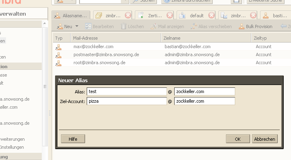
Task: Click alias icon of max@zockkeller.com row
Action: click(59, 47)
